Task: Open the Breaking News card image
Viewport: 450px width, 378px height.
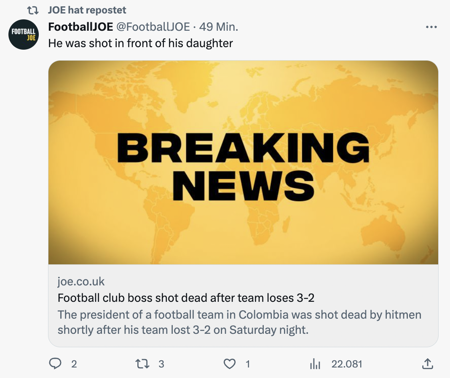Action: tap(243, 162)
